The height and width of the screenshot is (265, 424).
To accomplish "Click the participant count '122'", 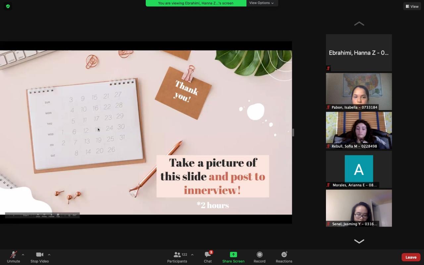I will click(185, 254).
